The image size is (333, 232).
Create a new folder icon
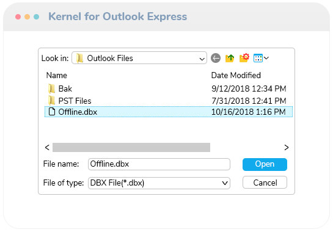tap(244, 58)
